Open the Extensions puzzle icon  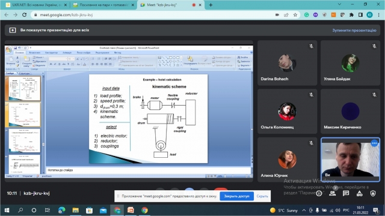point(351,15)
